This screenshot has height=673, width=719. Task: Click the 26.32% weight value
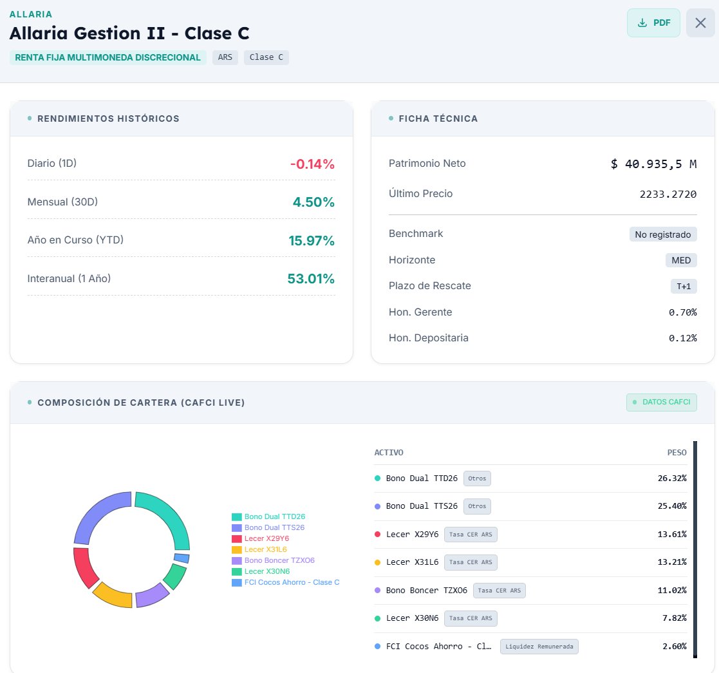point(672,479)
